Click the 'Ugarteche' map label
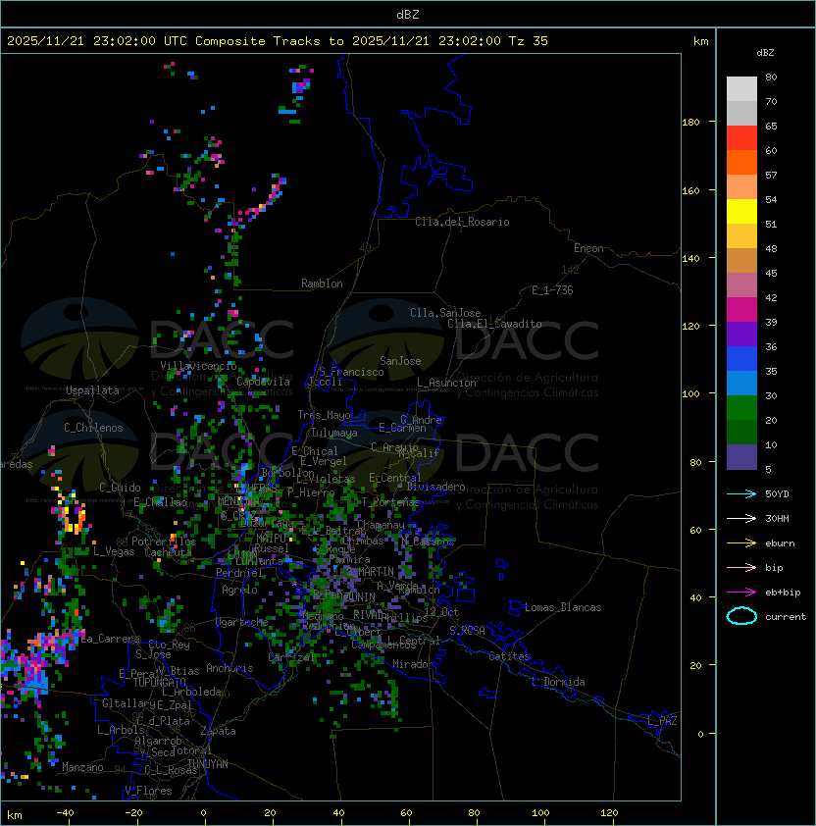816x826 pixels. point(241,622)
